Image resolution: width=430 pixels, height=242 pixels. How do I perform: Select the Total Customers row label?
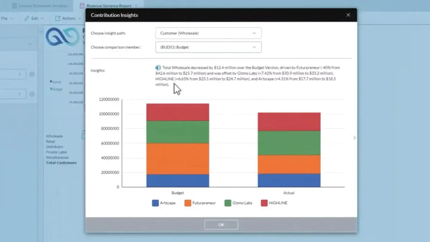click(61, 163)
